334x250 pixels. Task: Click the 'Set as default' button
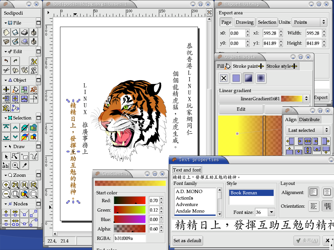188,241
